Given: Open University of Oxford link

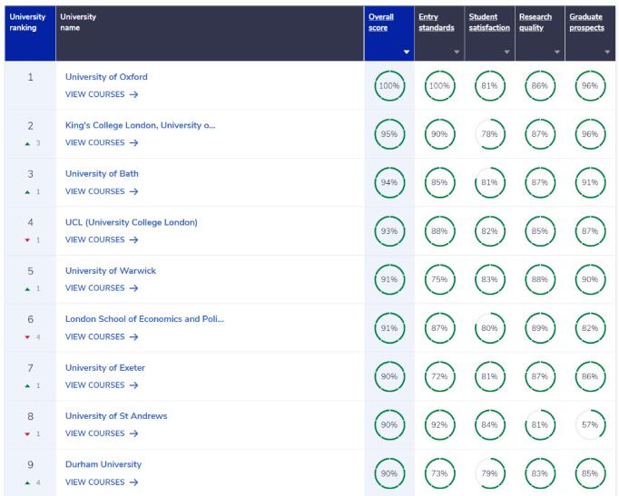Looking at the screenshot, I should (x=106, y=77).
